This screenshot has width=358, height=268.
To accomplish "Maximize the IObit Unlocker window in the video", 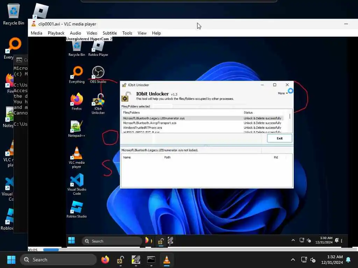I will [275, 85].
